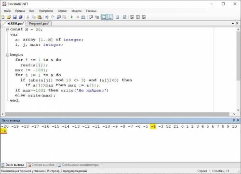Paste from clipboard using the toolbar icon
Viewport: 241px width, 174px height.
pyautogui.click(x=40, y=17)
